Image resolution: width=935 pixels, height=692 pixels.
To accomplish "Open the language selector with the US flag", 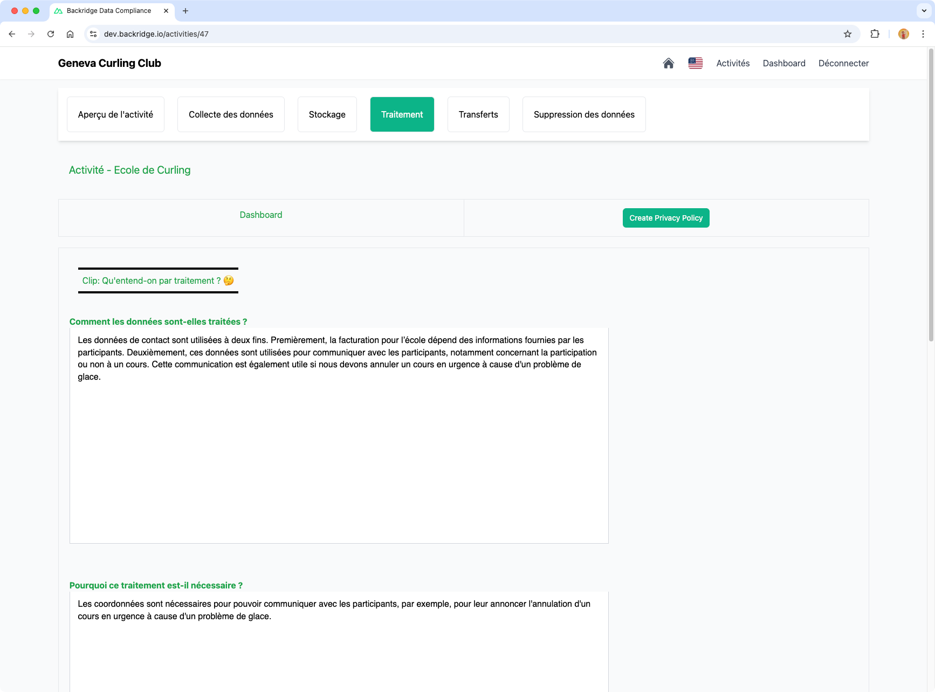I will [x=696, y=63].
